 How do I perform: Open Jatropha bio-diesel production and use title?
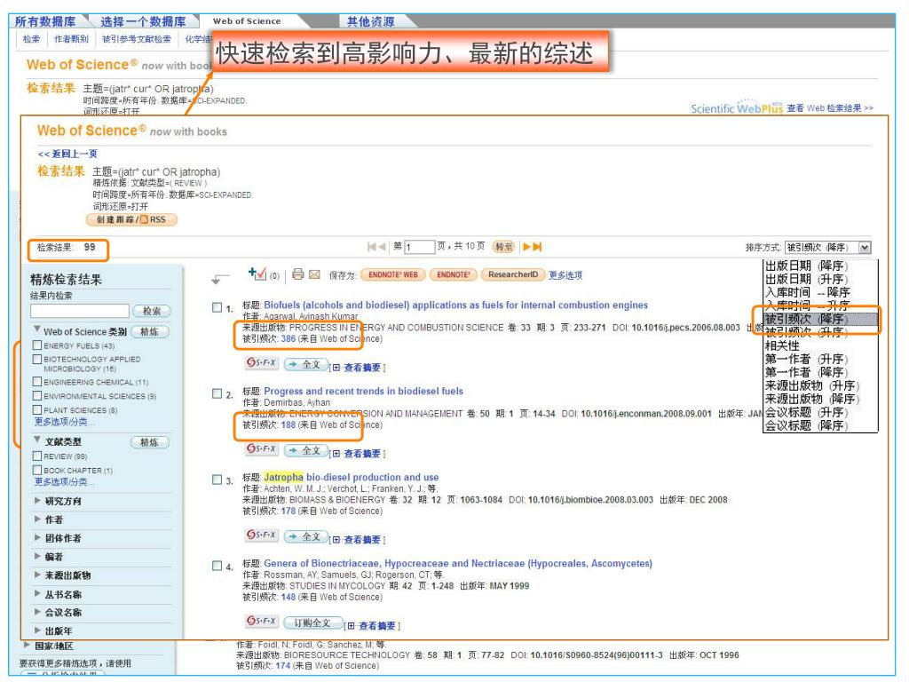click(352, 477)
